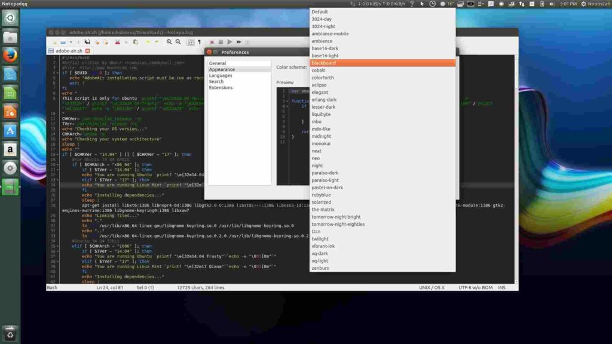Zoom in on the code
The width and height of the screenshot is (612, 344).
pyautogui.click(x=169, y=42)
